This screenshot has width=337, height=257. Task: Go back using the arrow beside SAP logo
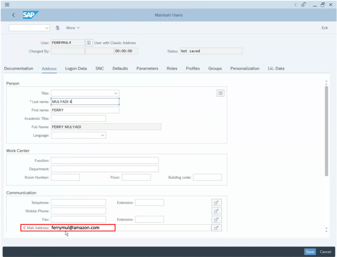[14, 15]
